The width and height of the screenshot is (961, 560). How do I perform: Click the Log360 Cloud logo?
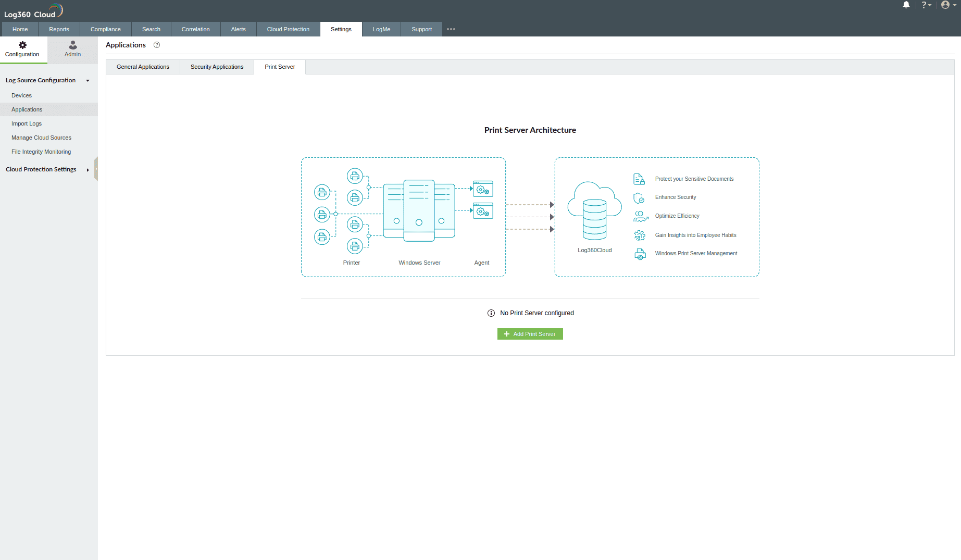tap(33, 11)
